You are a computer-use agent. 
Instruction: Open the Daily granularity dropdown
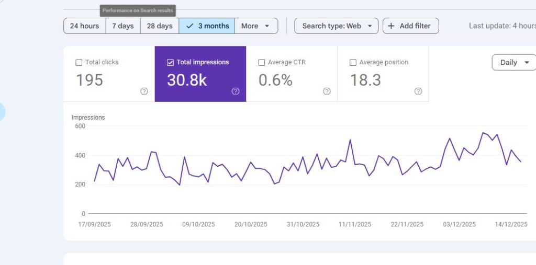pos(514,63)
